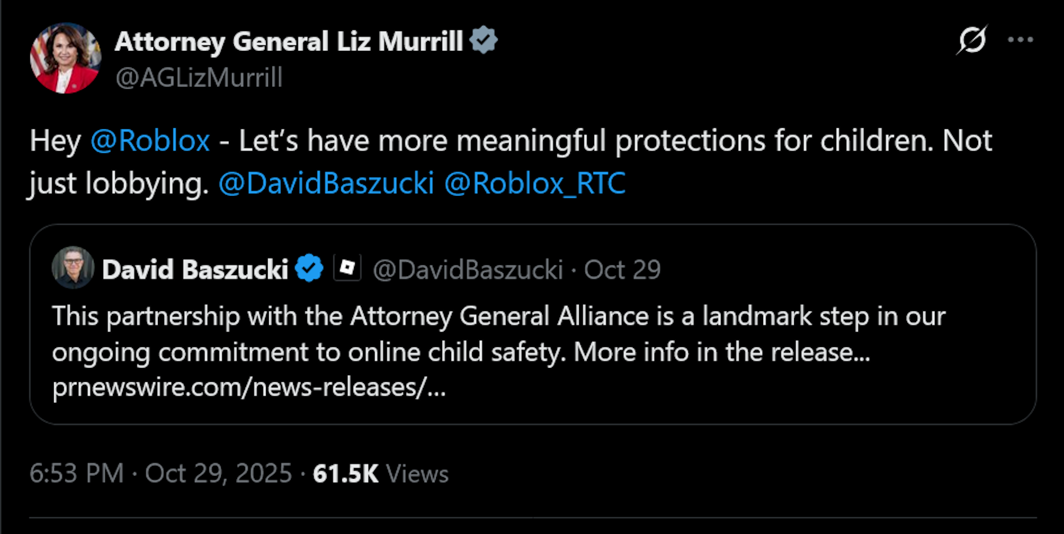Click the affiliation badge next to Baszucki's name
The image size is (1064, 534).
[347, 268]
